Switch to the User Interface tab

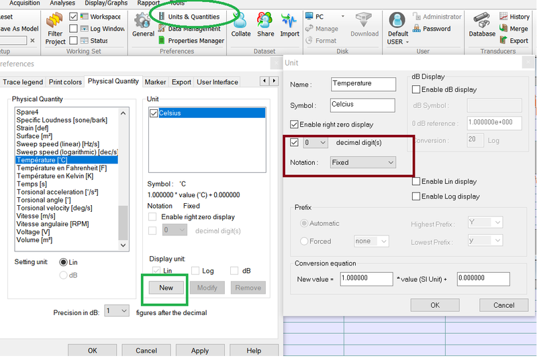[217, 82]
